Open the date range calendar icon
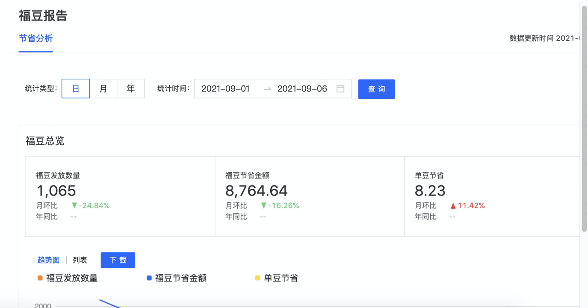 tap(340, 89)
